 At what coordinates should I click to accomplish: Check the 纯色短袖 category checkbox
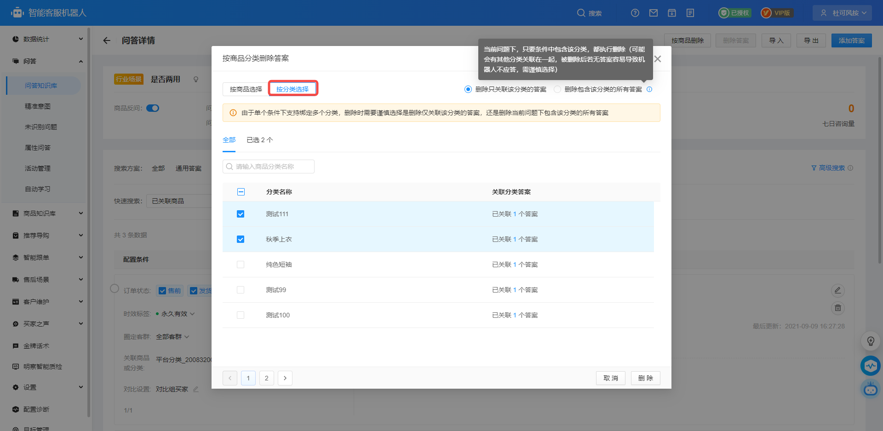[241, 264]
